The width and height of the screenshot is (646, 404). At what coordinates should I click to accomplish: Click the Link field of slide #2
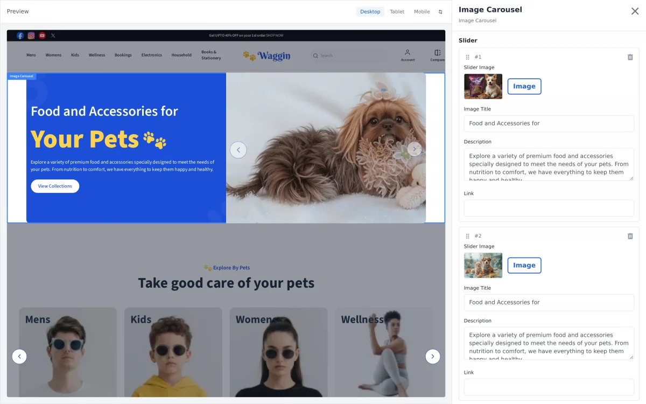click(x=549, y=387)
